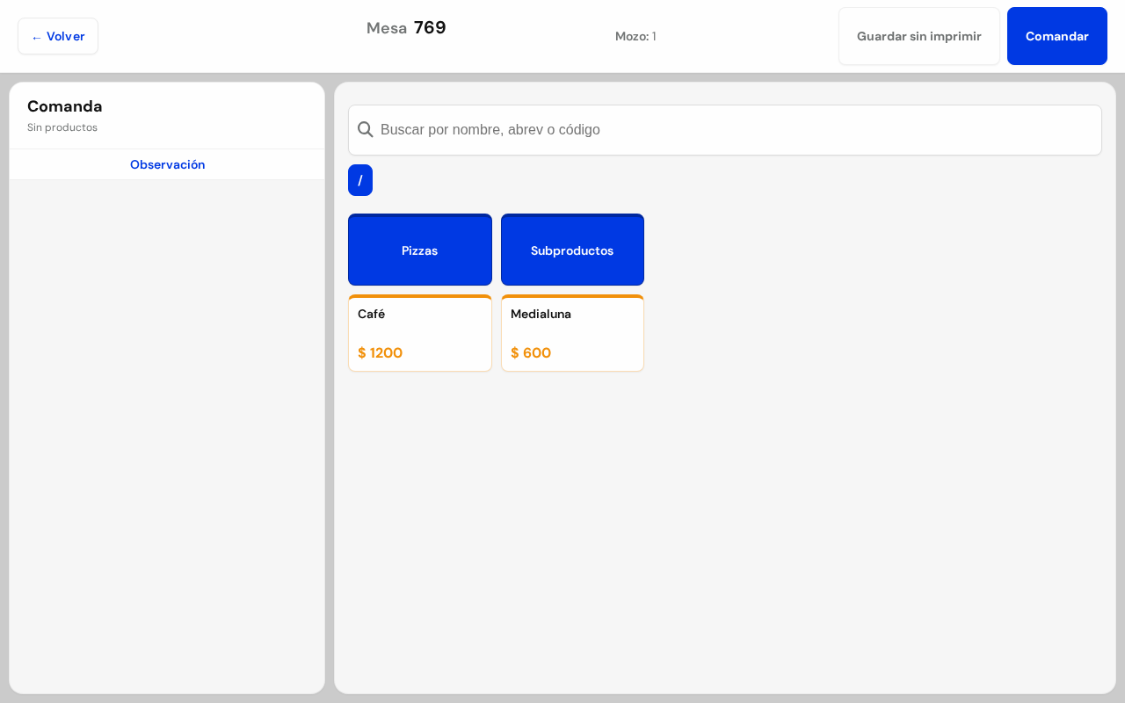Open the Subproductos category
This screenshot has height=703, width=1125.
point(572,250)
